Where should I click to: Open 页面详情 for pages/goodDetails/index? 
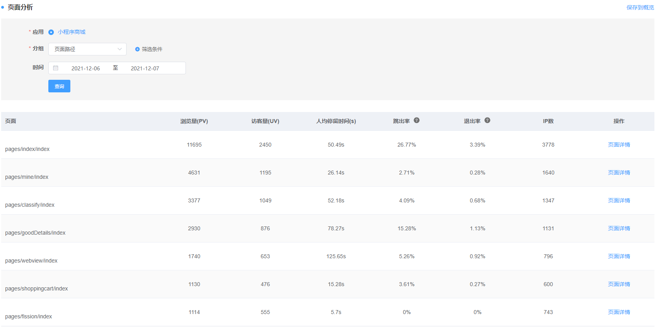[x=619, y=228]
